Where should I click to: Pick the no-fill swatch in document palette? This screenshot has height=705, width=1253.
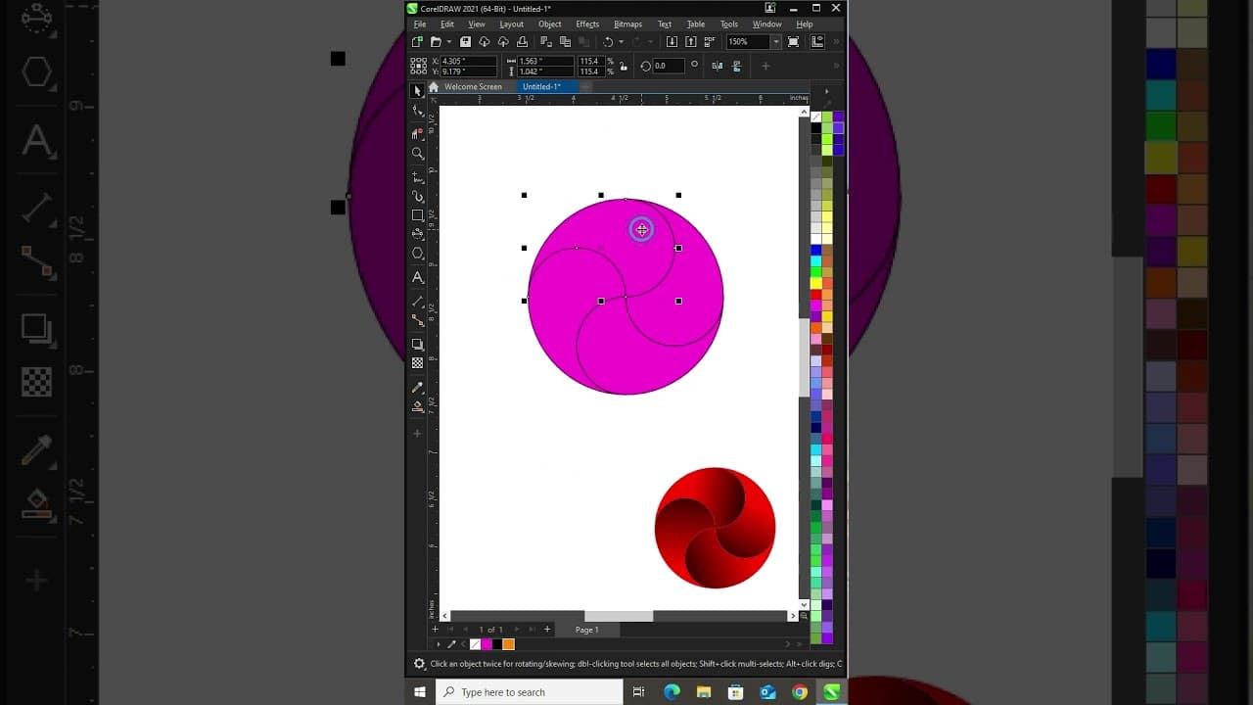point(476,644)
